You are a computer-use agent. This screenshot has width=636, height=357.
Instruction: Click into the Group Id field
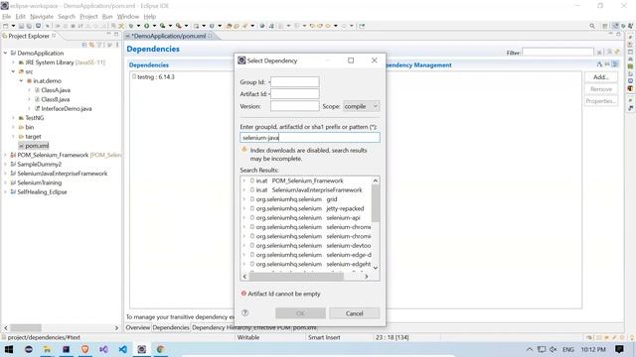click(x=295, y=82)
